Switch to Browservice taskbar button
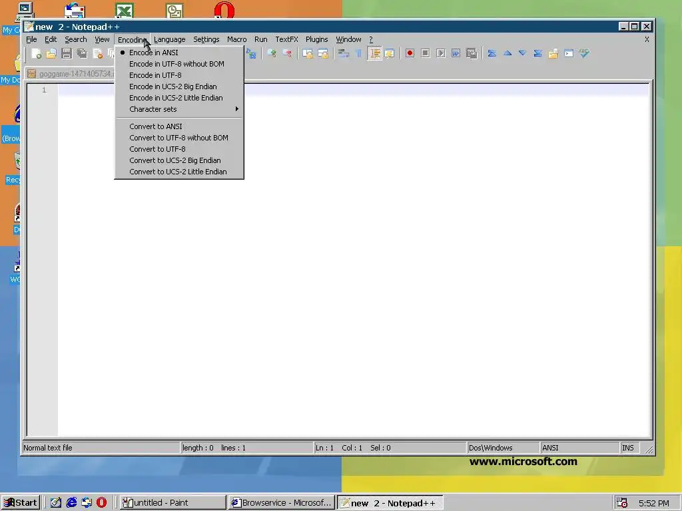The image size is (682, 511). click(281, 503)
